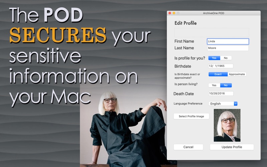This screenshot has height=167, width=267.
Task: Click the Language Preference label
Action: click(188, 104)
